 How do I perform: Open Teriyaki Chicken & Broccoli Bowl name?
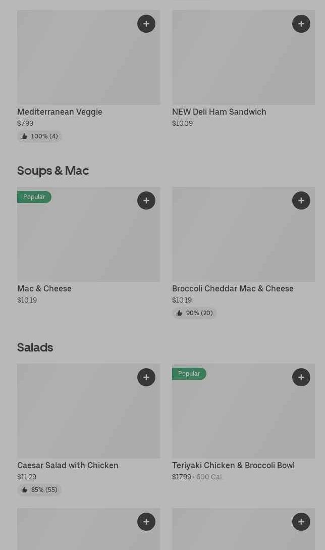coord(233,466)
